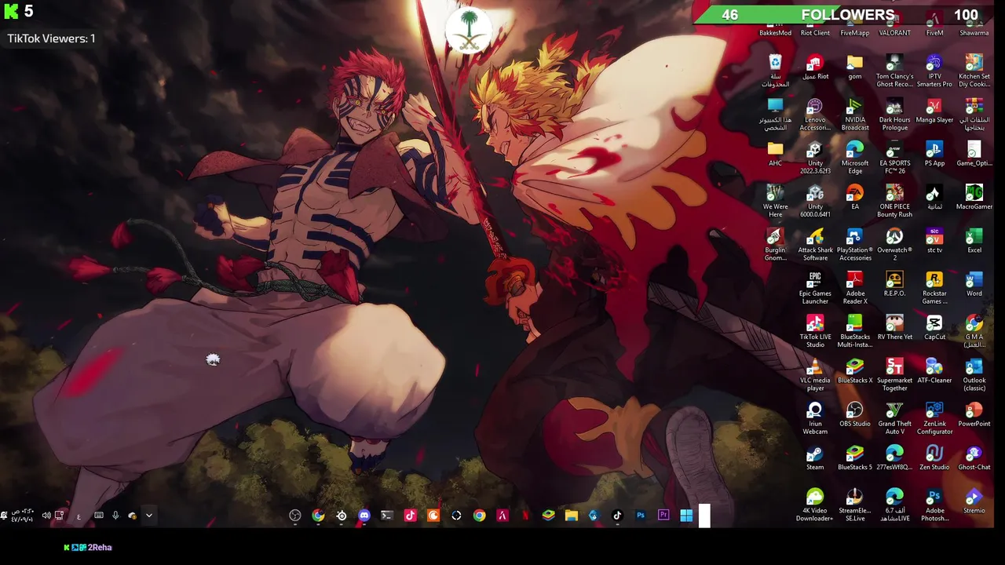Launch Unity 2022.3.62f3 shortcut

click(x=815, y=158)
